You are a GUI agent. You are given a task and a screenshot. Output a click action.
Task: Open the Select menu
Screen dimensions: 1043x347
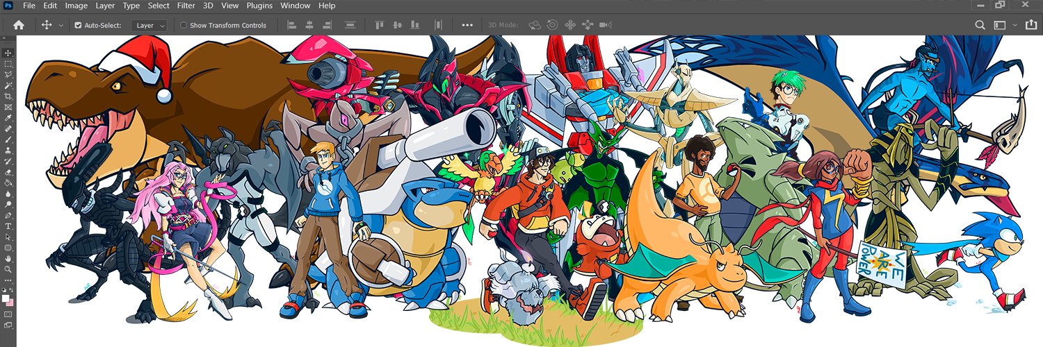[159, 6]
